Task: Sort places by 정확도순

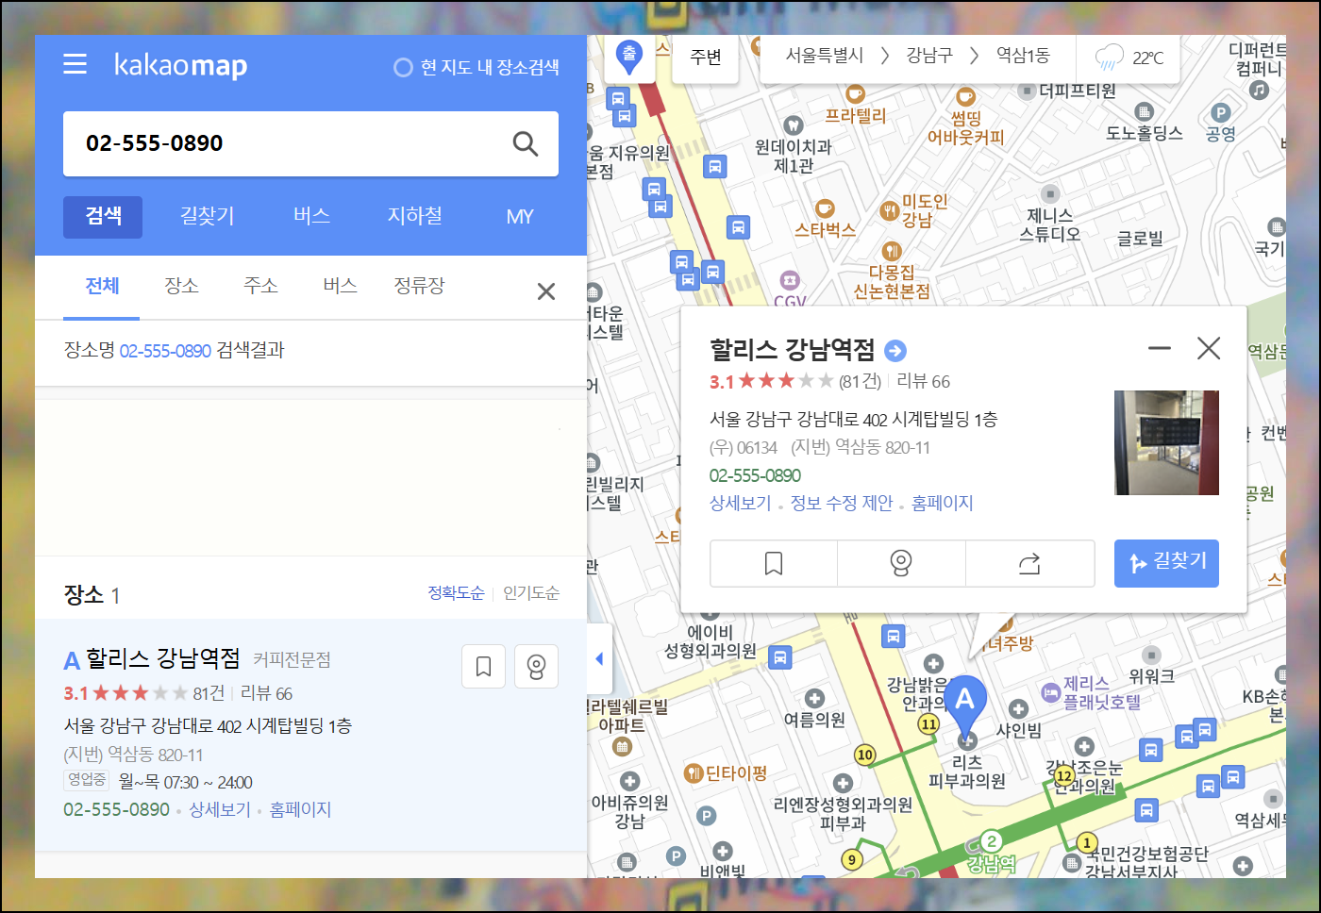Action: (456, 592)
